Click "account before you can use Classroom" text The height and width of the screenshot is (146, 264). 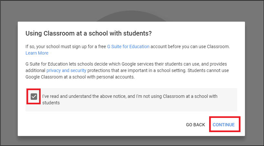pyautogui.click(x=190, y=47)
